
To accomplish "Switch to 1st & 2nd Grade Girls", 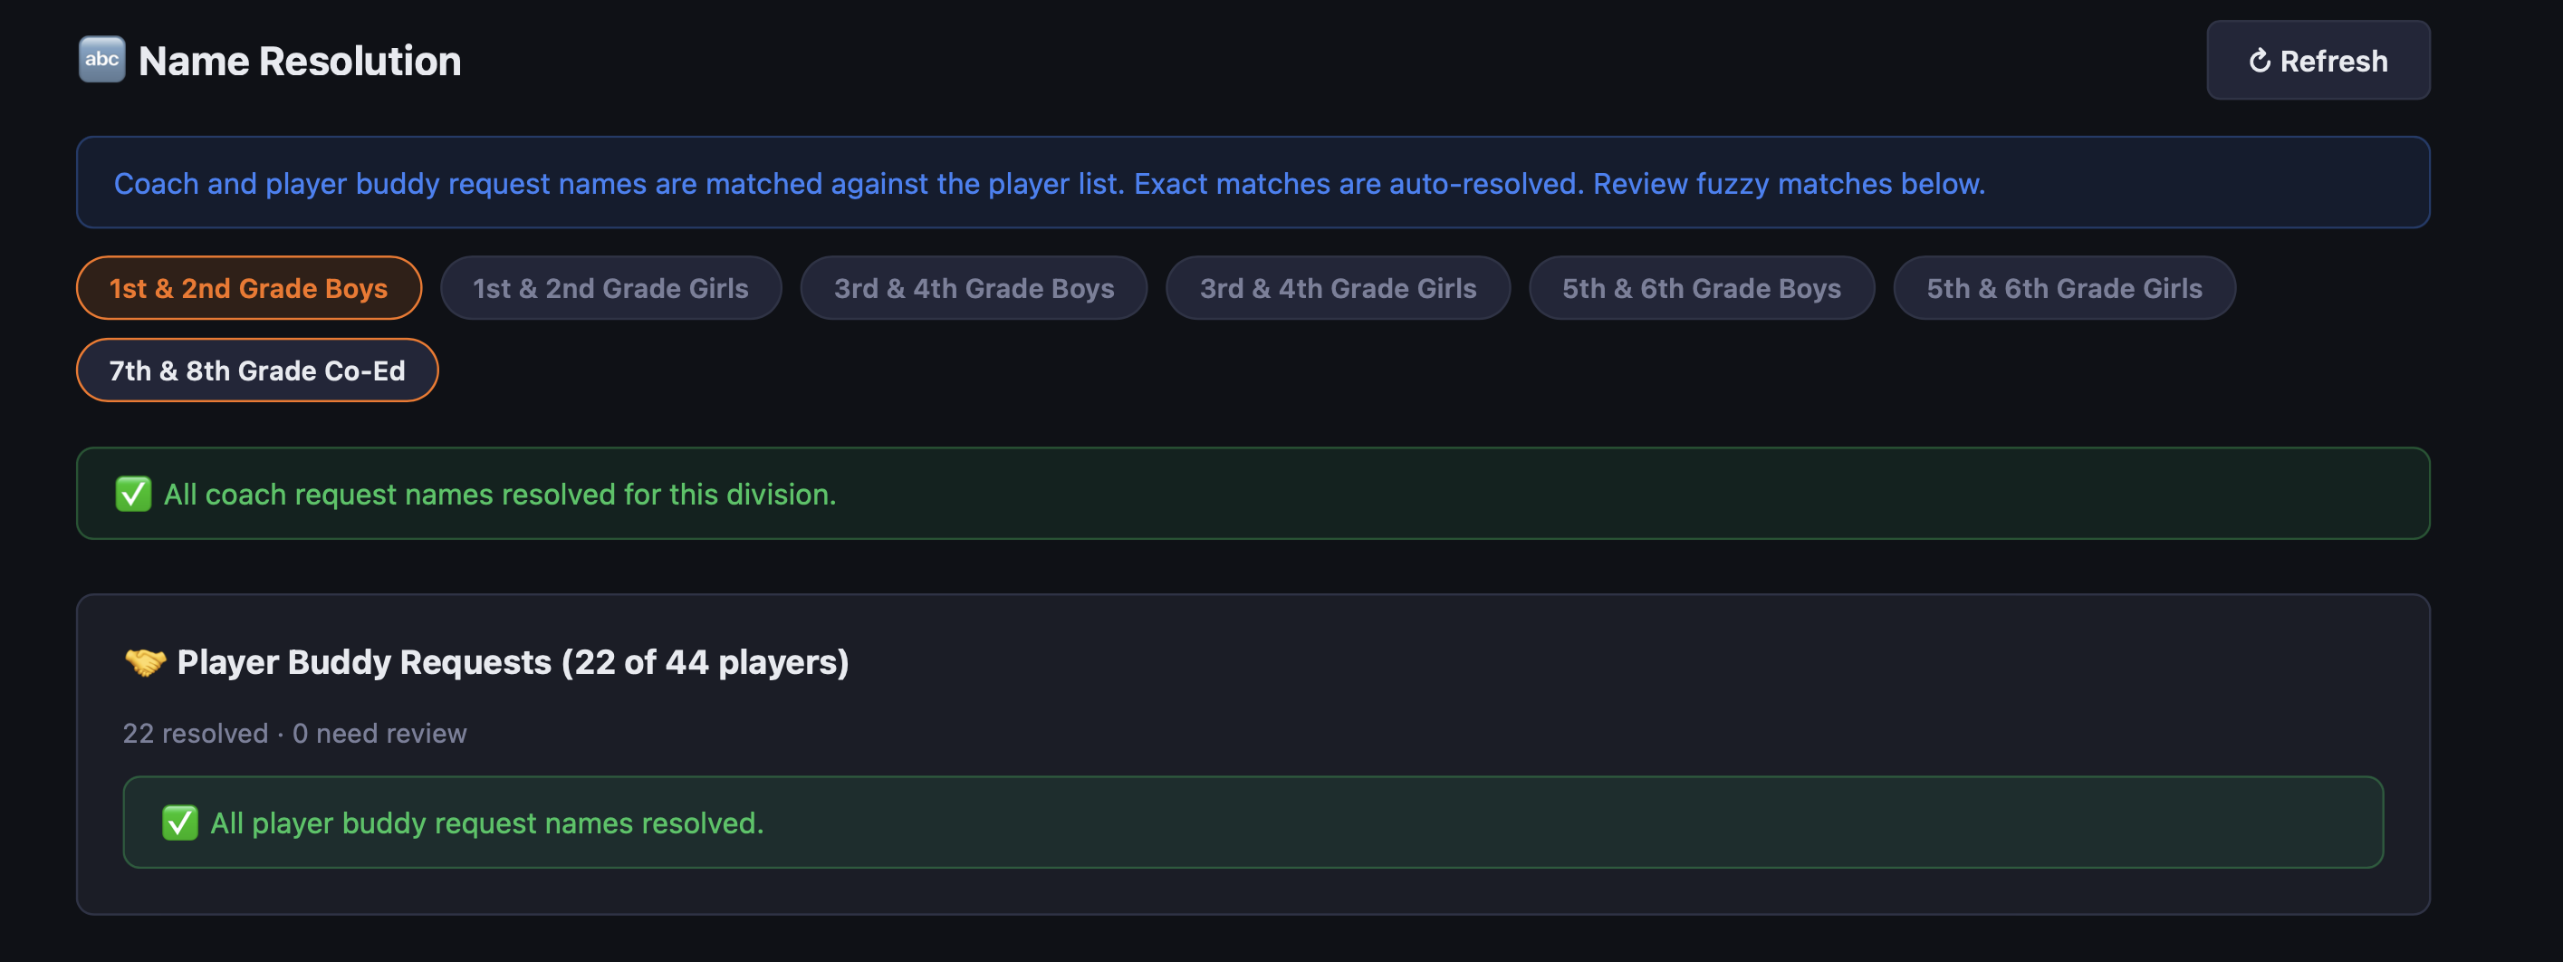I will click(610, 288).
